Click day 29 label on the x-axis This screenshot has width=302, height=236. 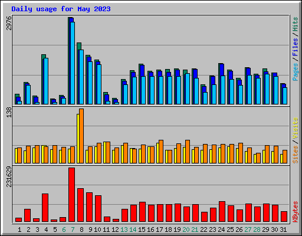point(265,230)
